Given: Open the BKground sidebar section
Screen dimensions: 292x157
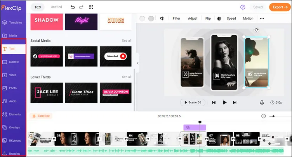Looking at the screenshot, I should (12, 141).
